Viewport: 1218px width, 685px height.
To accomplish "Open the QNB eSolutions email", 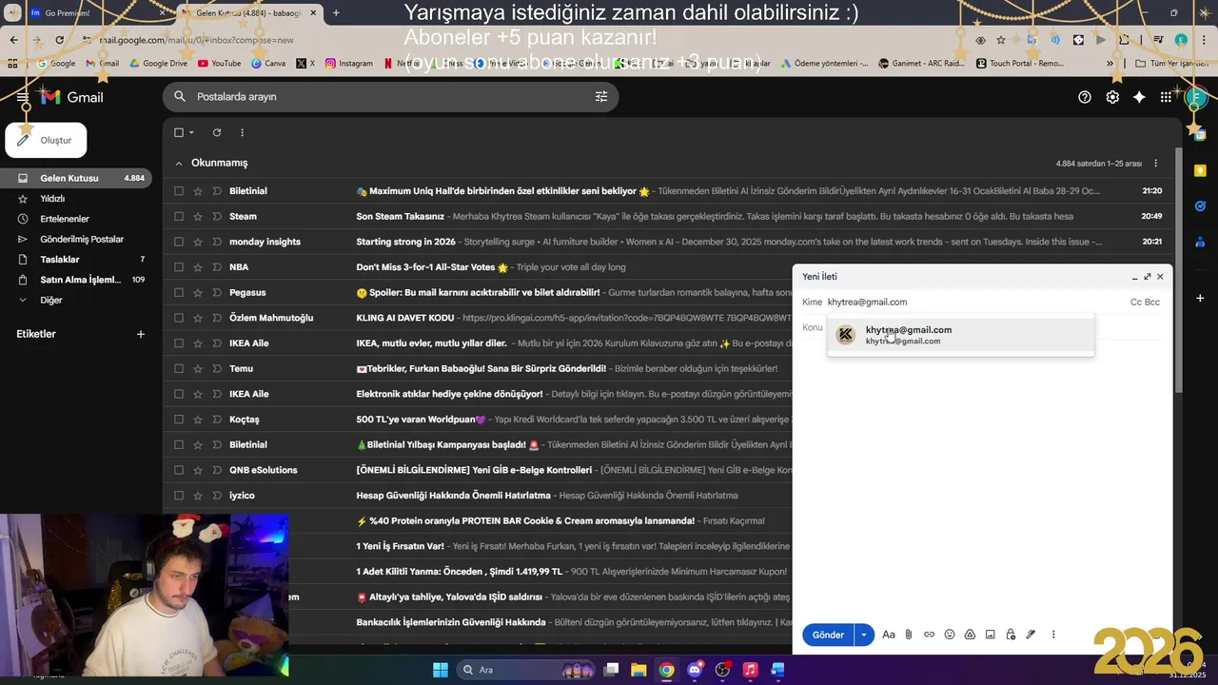I will click(x=478, y=470).
